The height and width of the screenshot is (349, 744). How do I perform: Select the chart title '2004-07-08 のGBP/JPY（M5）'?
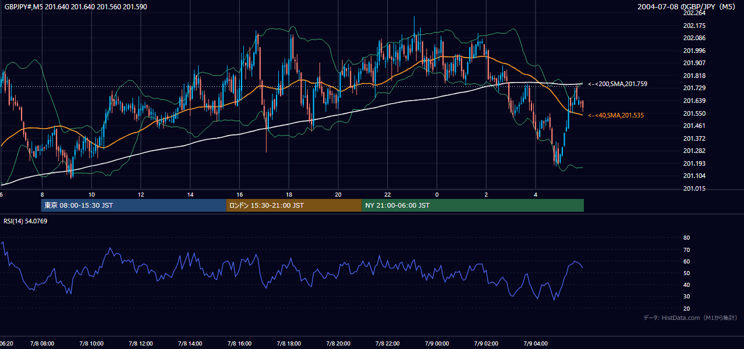coord(687,7)
